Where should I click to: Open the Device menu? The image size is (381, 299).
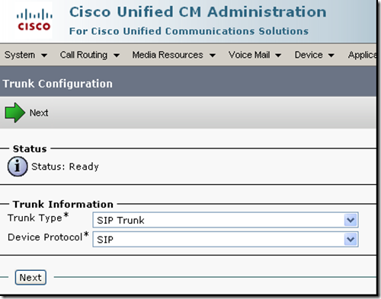[x=314, y=55]
